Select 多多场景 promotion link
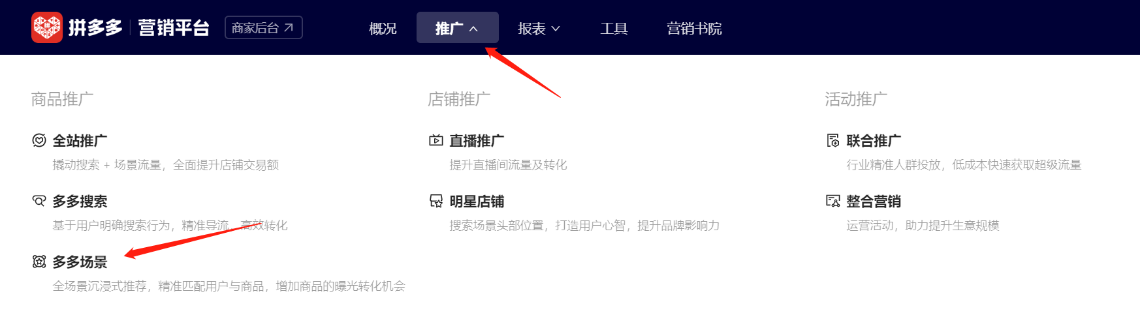The width and height of the screenshot is (1140, 315). tap(80, 262)
